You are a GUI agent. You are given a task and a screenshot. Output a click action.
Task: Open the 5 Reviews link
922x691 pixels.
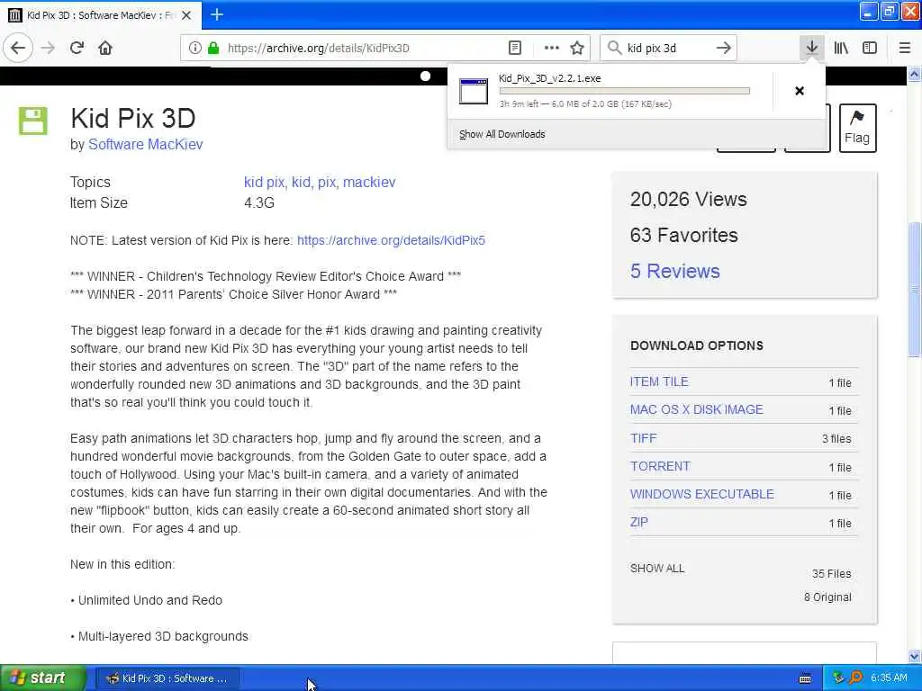coord(675,271)
